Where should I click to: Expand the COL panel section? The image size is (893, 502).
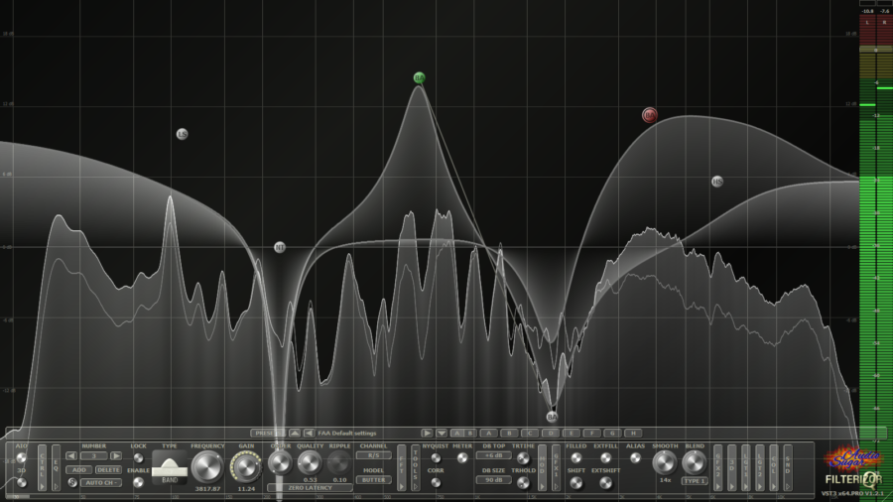[773, 468]
